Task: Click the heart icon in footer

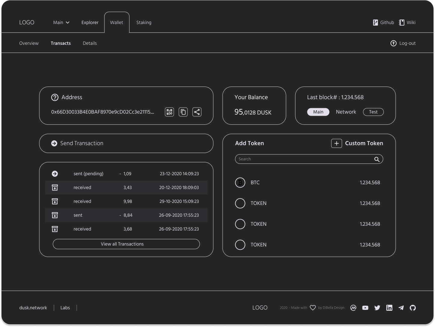Action: 313,308
